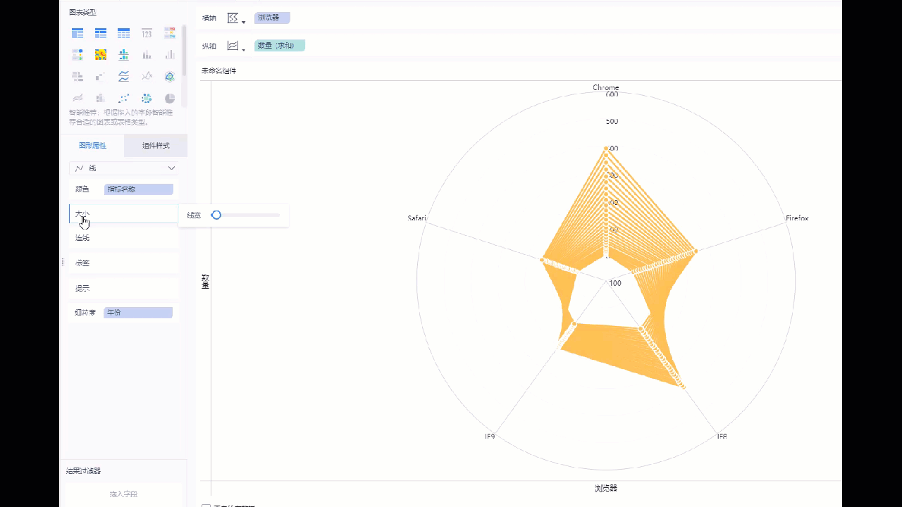Image resolution: width=902 pixels, height=507 pixels.
Task: Open the 大小 size property row
Action: click(123, 213)
